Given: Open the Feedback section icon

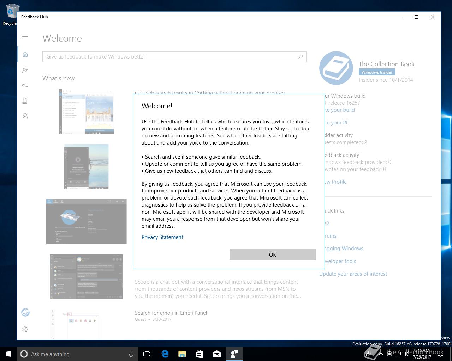Looking at the screenshot, I should 25,70.
